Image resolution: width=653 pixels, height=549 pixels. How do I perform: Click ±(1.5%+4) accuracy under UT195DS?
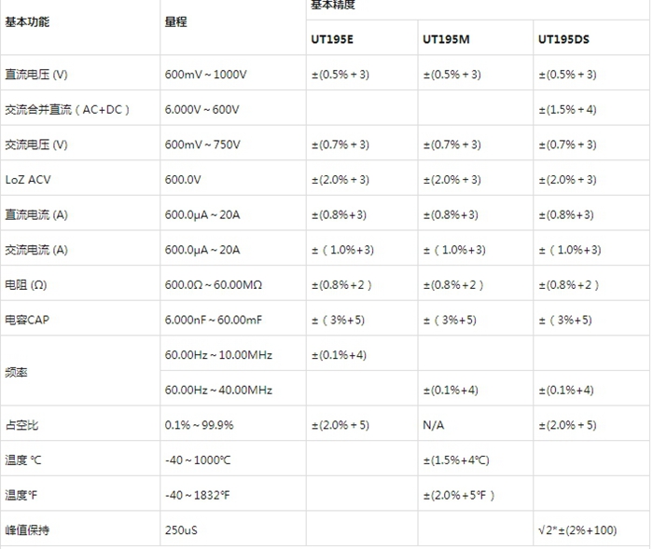[x=567, y=109]
